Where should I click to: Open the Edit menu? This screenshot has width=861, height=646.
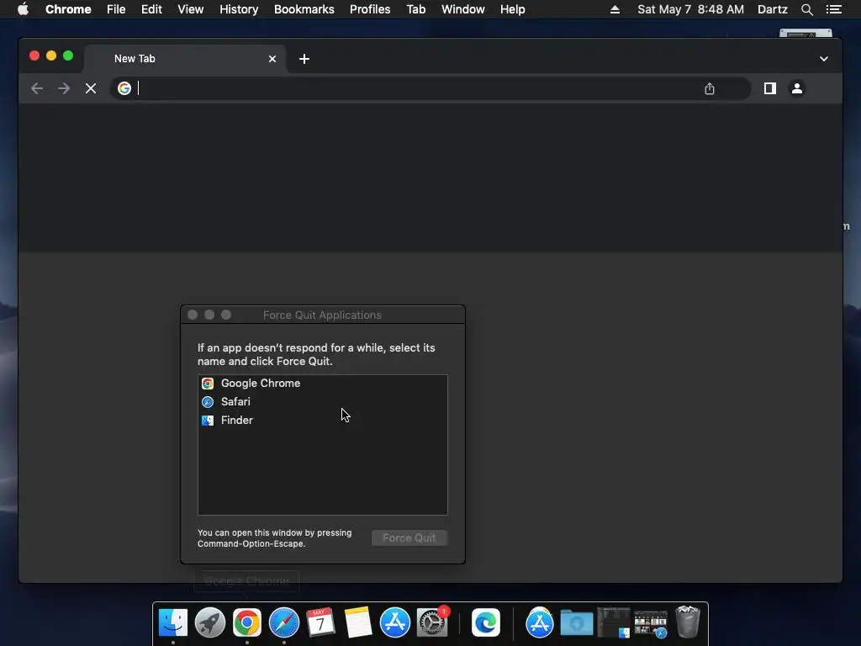point(151,9)
